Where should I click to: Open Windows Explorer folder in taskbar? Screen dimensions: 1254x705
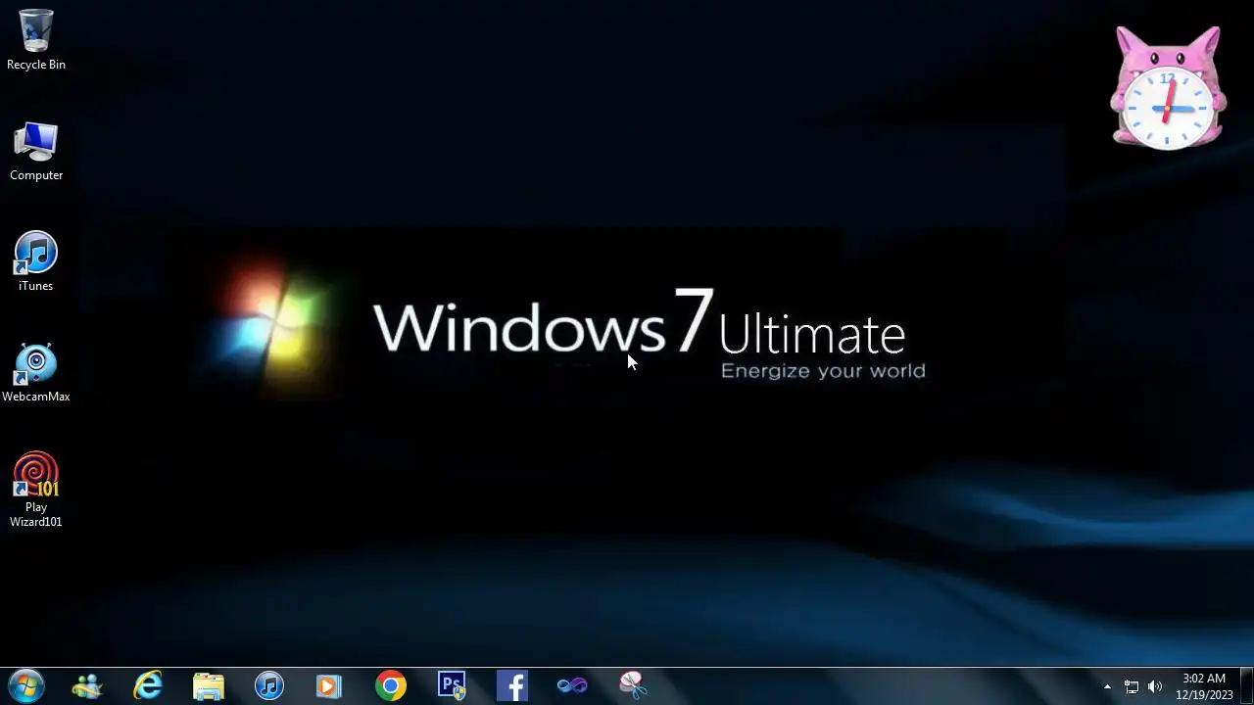[x=209, y=685]
